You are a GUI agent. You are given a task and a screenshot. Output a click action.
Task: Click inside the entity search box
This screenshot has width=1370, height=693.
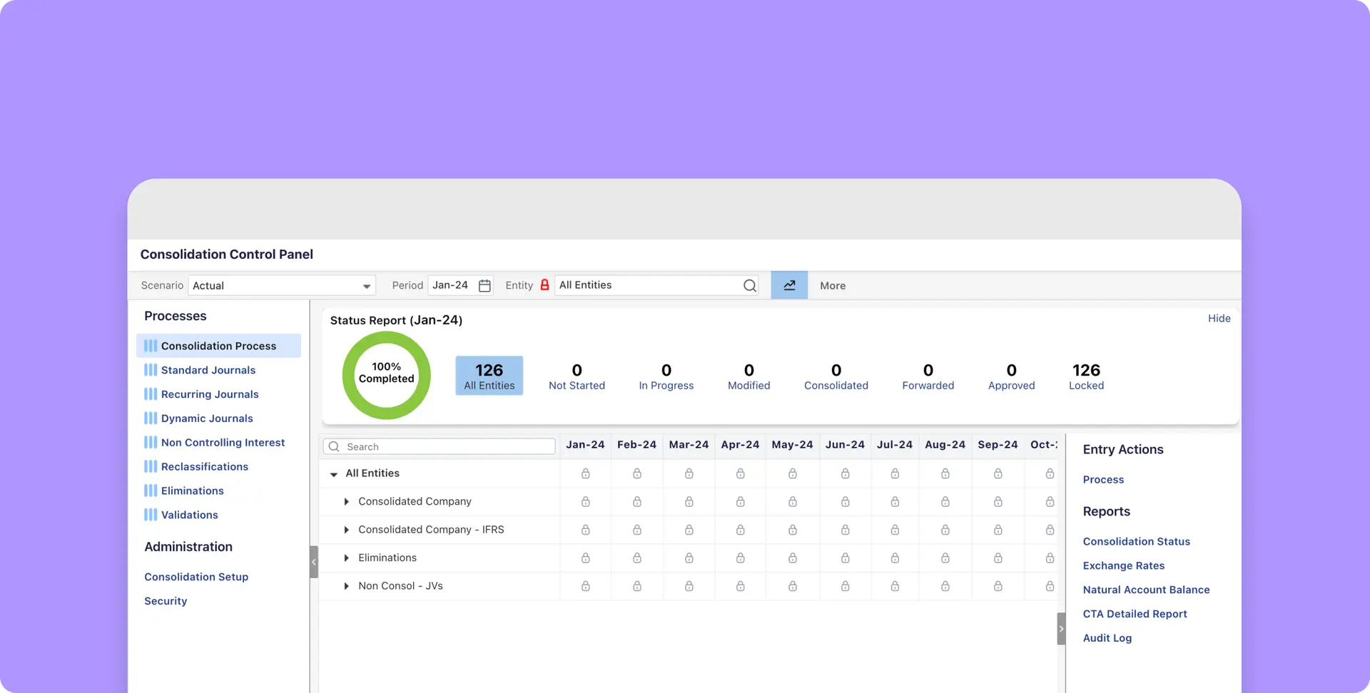[442, 446]
